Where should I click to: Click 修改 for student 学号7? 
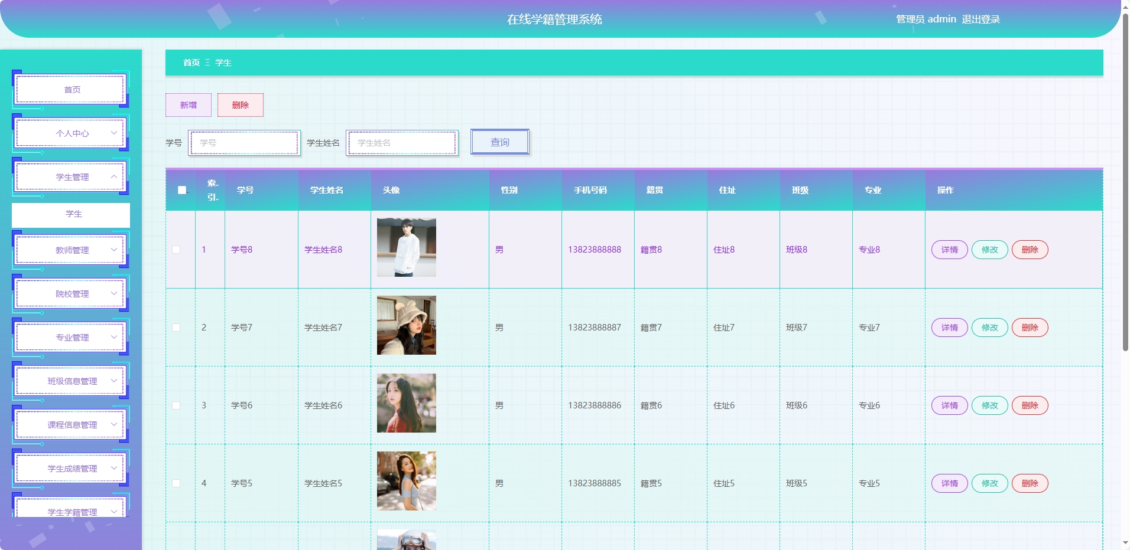pyautogui.click(x=990, y=328)
